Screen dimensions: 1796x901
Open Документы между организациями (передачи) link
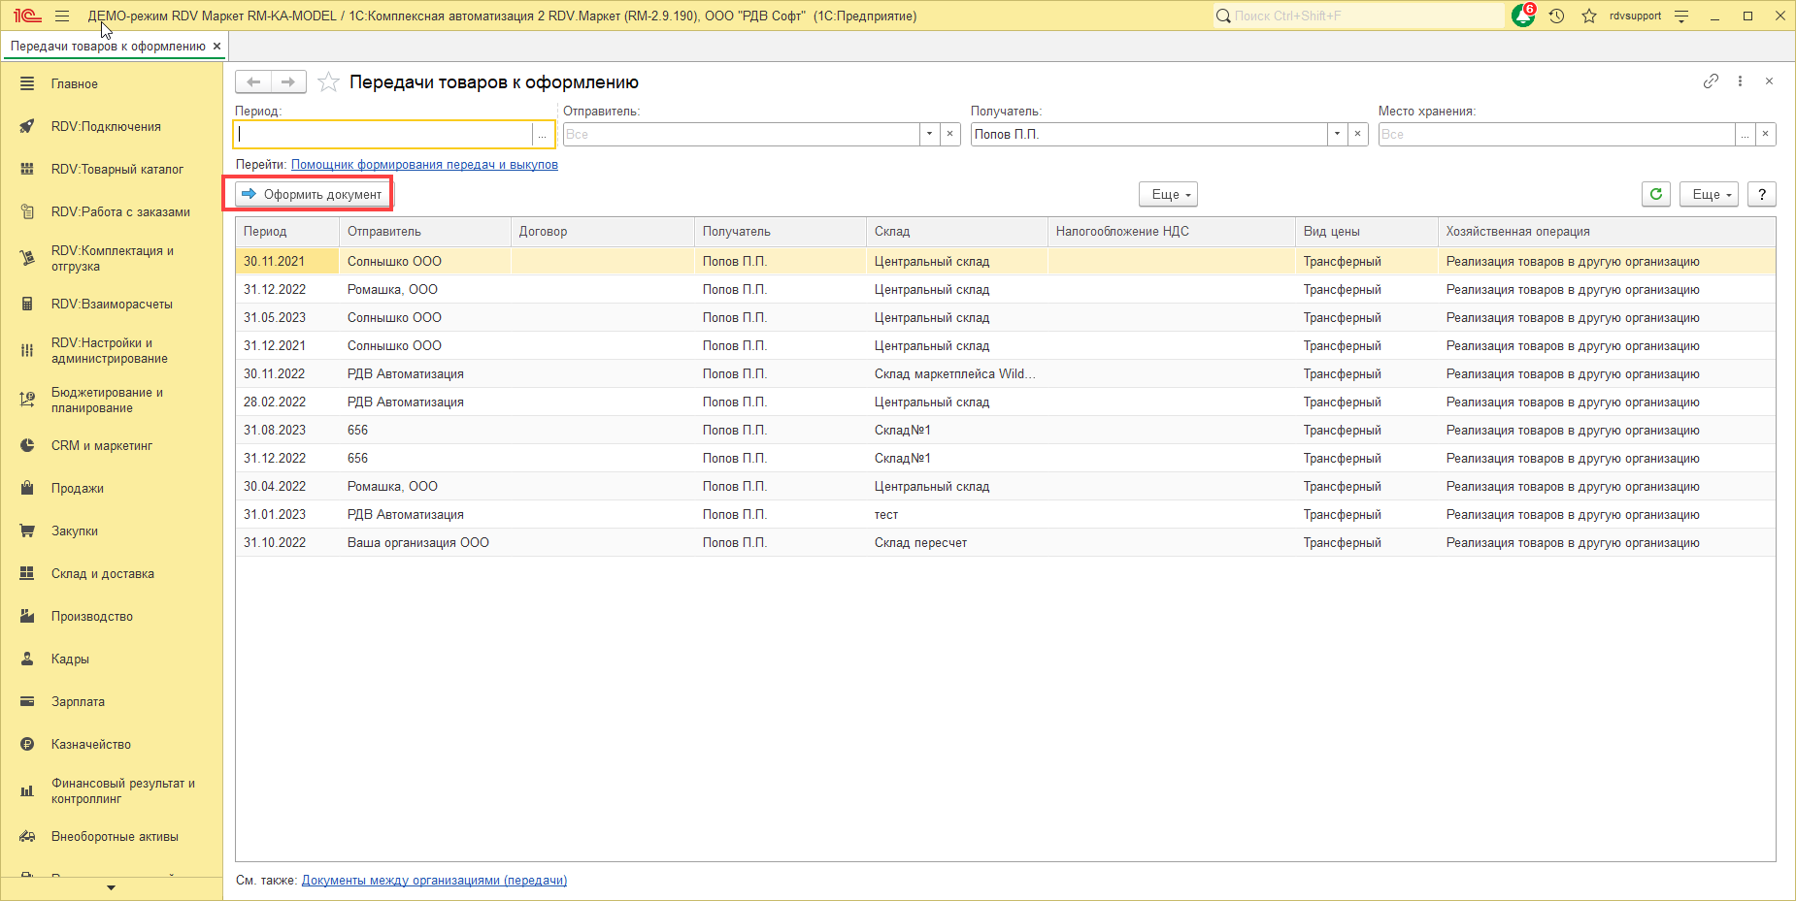pos(434,880)
